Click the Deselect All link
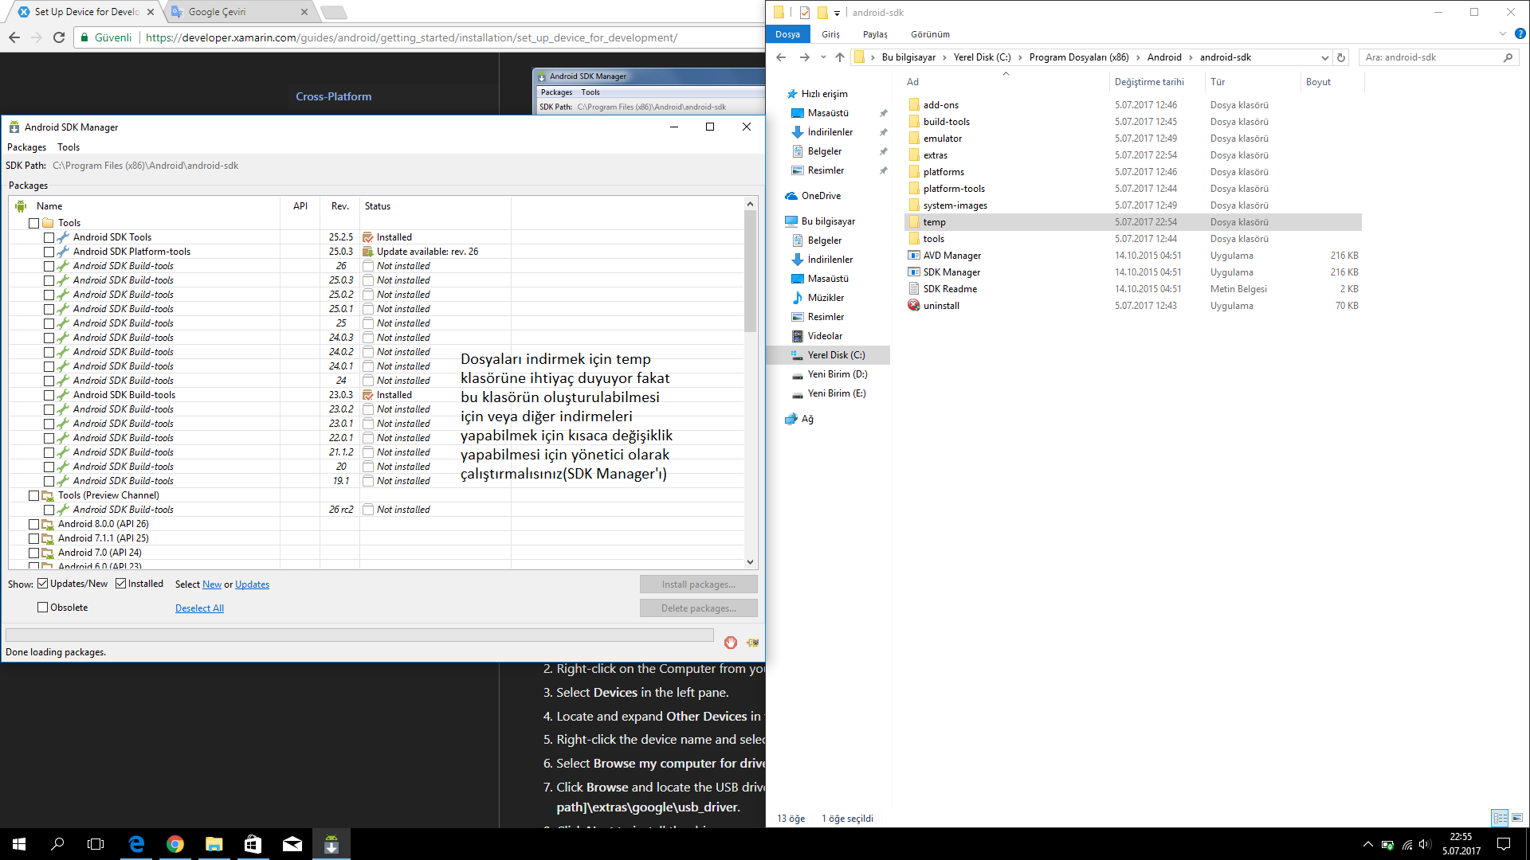This screenshot has width=1530, height=860. tap(199, 608)
